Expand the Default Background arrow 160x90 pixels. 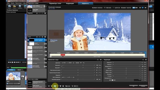(x=46, y=82)
